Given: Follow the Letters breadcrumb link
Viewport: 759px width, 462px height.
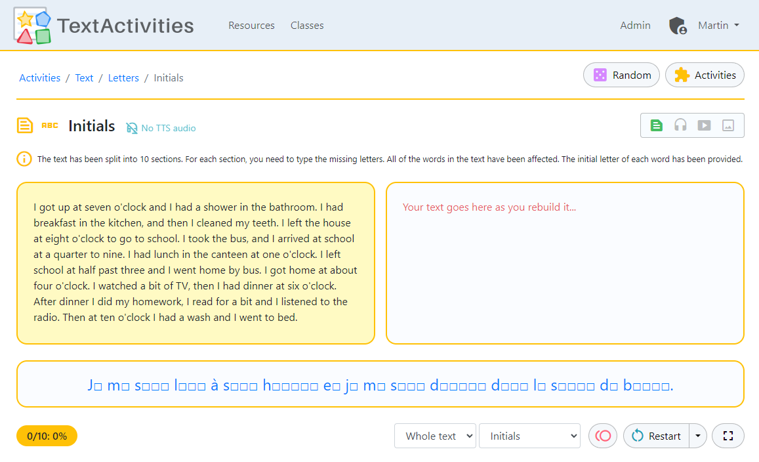Looking at the screenshot, I should click(x=123, y=78).
